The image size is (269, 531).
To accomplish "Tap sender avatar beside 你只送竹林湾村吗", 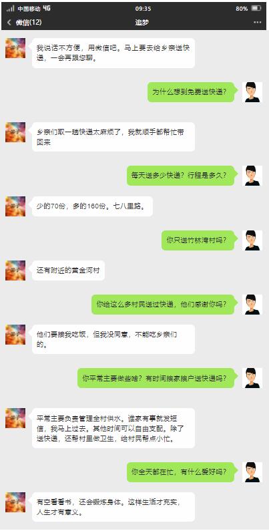I will tap(252, 240).
